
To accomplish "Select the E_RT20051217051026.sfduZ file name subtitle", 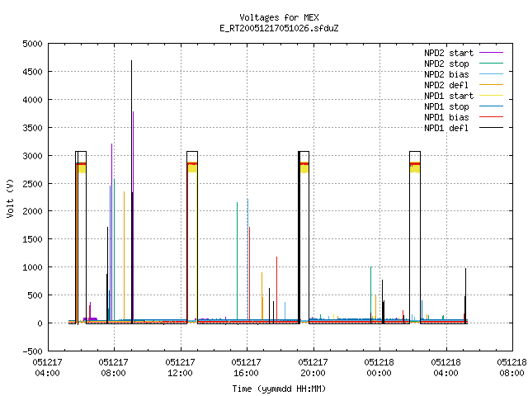I will tap(279, 28).
